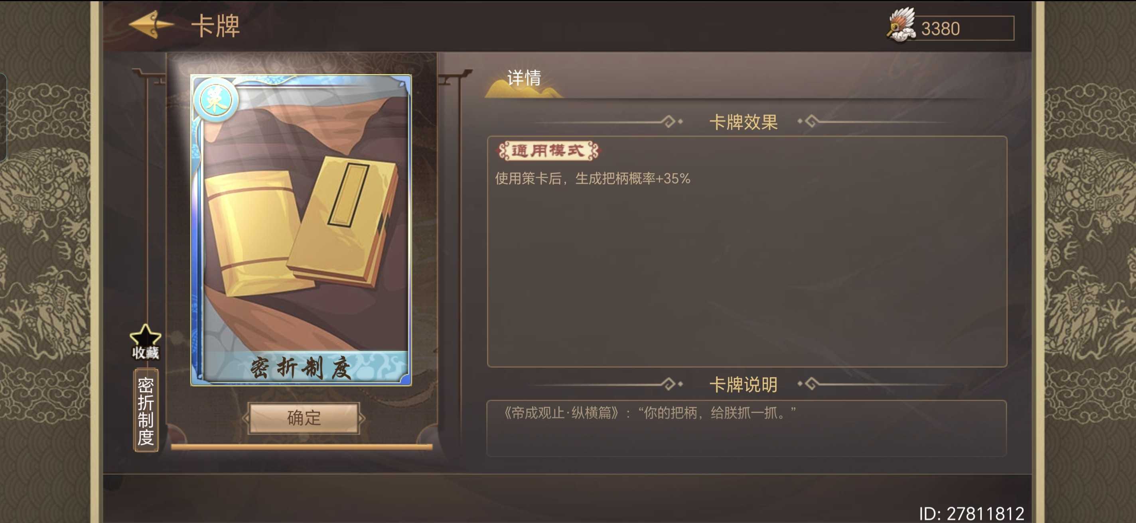The height and width of the screenshot is (523, 1136).
Task: Click the feather currency icon
Action: point(901,25)
